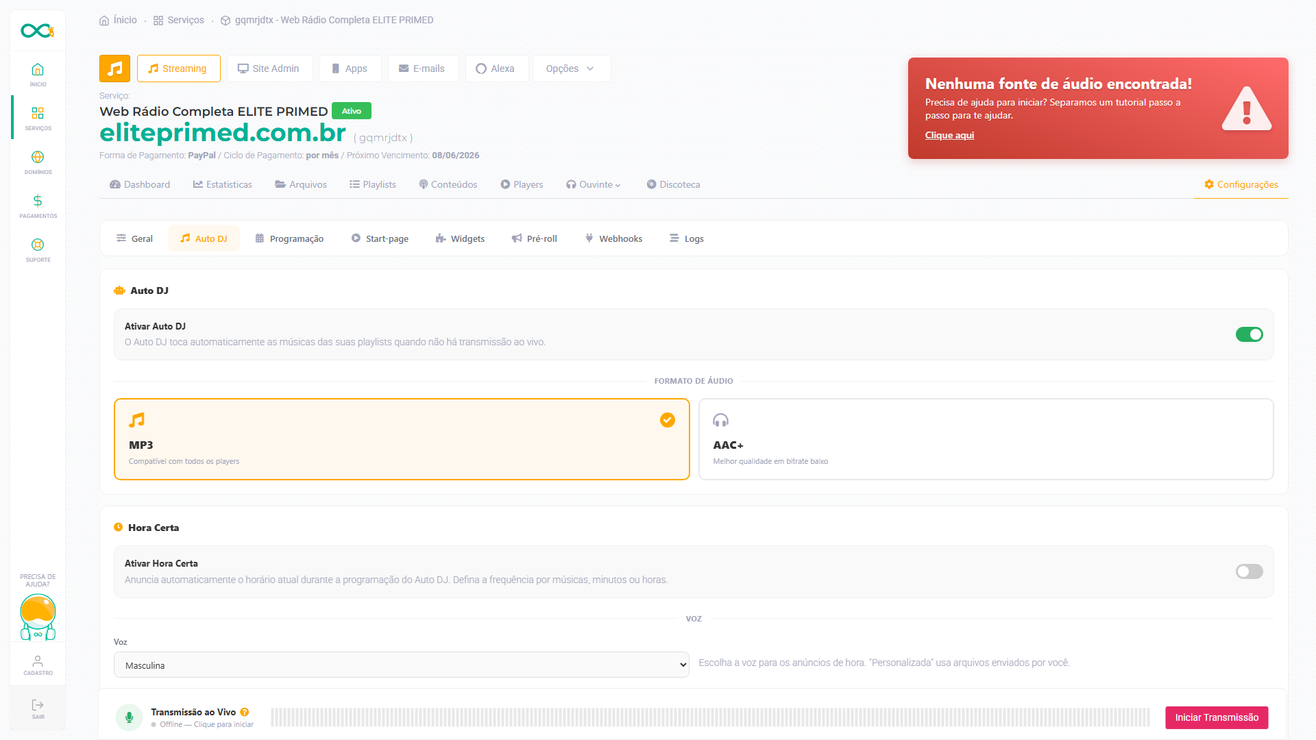Viewport: 1316px width, 740px height.
Task: Click the orange music note service icon
Action: point(114,69)
